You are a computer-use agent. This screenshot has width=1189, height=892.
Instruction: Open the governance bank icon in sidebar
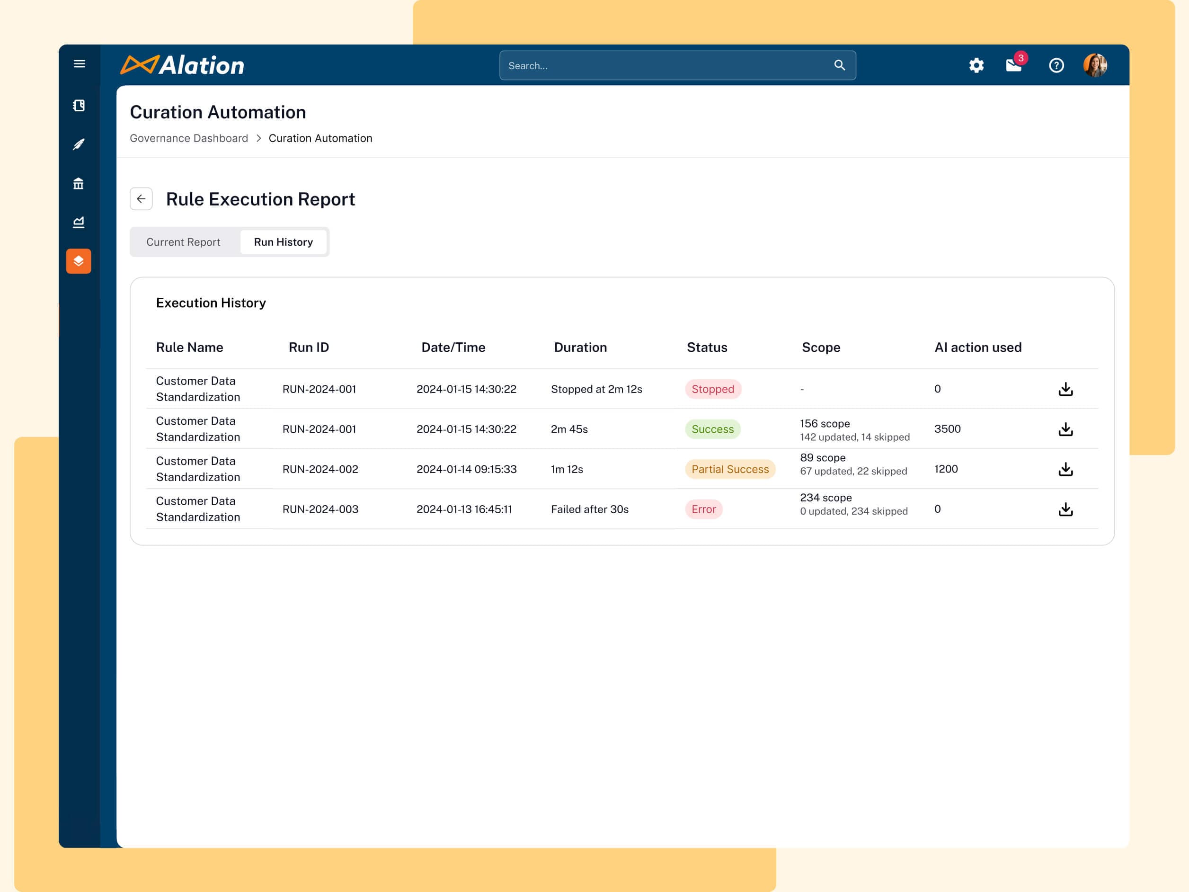click(x=79, y=183)
